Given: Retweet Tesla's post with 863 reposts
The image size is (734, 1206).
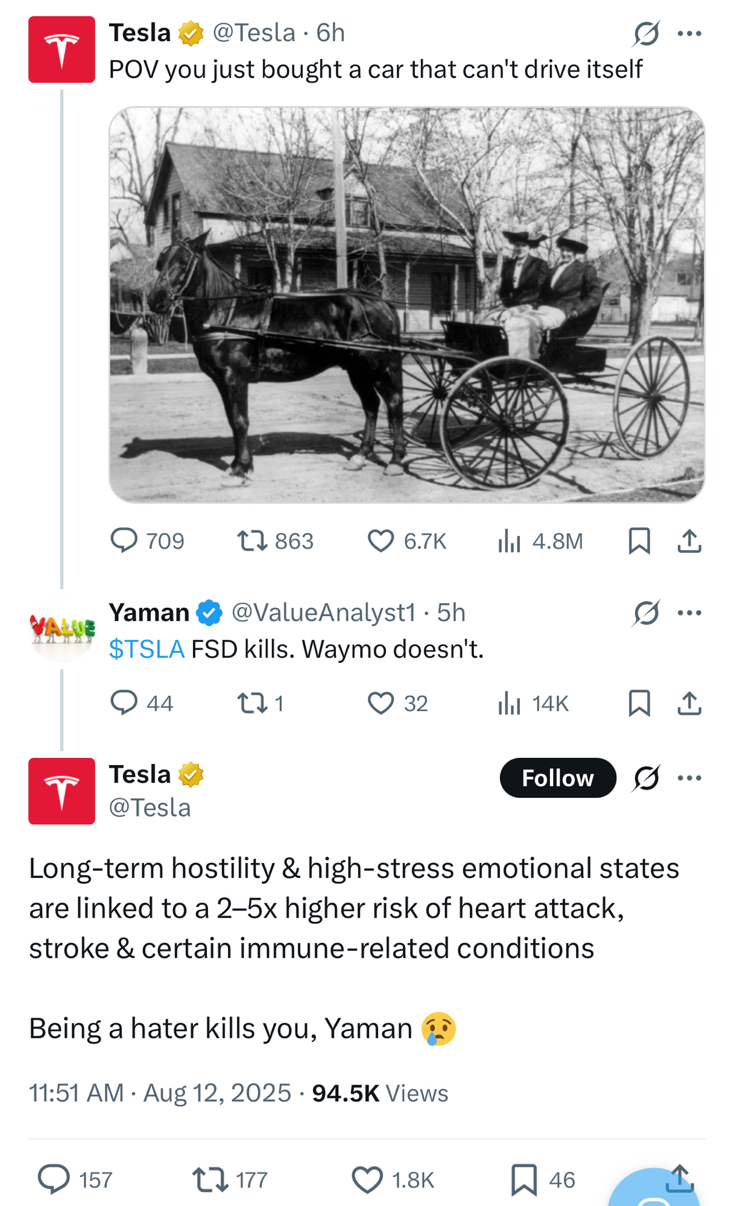Looking at the screenshot, I should click(252, 541).
